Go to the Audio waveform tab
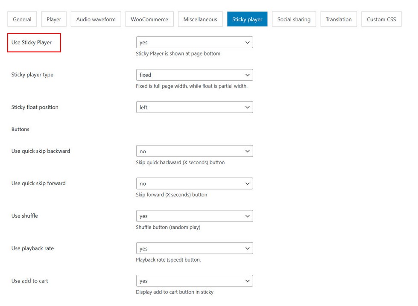This screenshot has height=306, width=418. pos(96,19)
